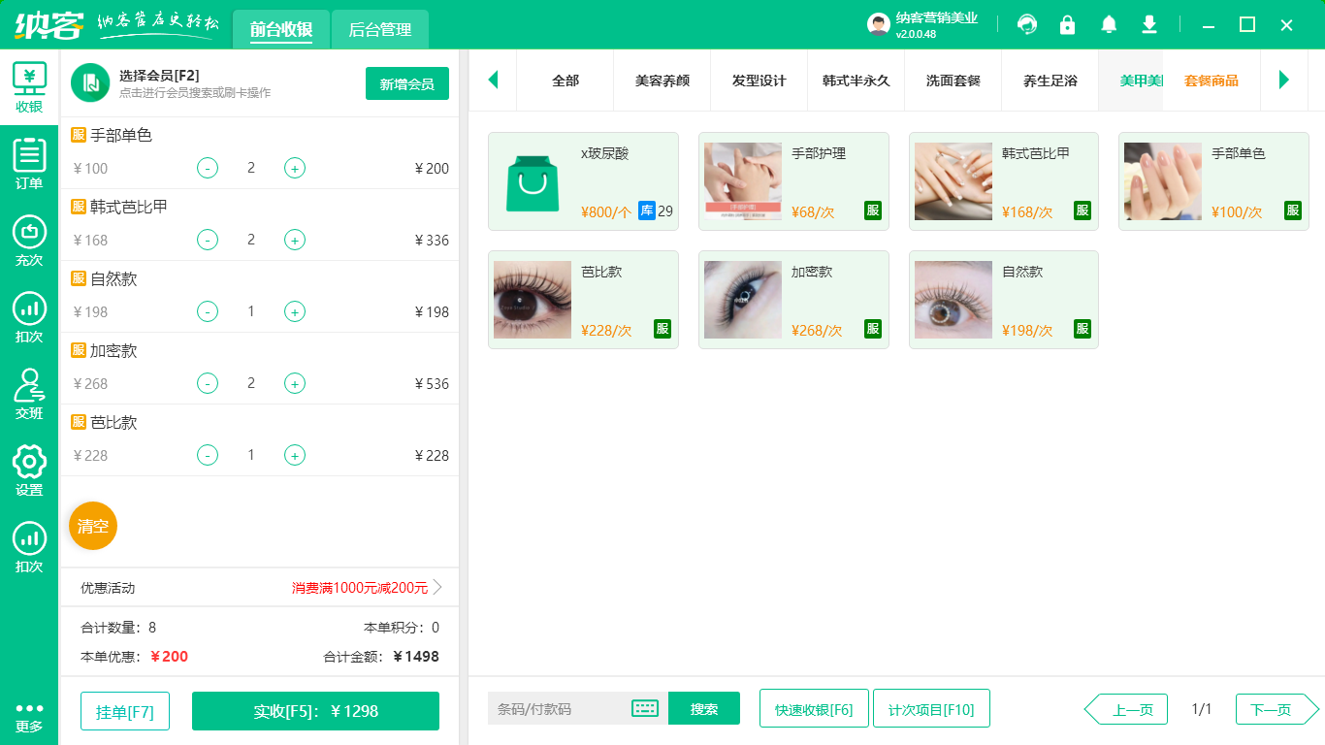Expand the 优惠活动 promotion details chevron
Image resolution: width=1325 pixels, height=745 pixels.
(x=436, y=587)
